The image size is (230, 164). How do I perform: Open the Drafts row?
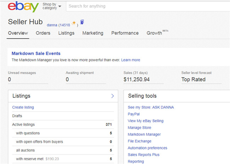pyautogui.click(x=63, y=116)
